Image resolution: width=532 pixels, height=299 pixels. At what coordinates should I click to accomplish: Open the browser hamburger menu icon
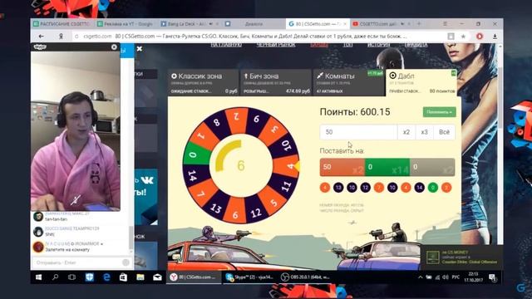tap(445, 24)
